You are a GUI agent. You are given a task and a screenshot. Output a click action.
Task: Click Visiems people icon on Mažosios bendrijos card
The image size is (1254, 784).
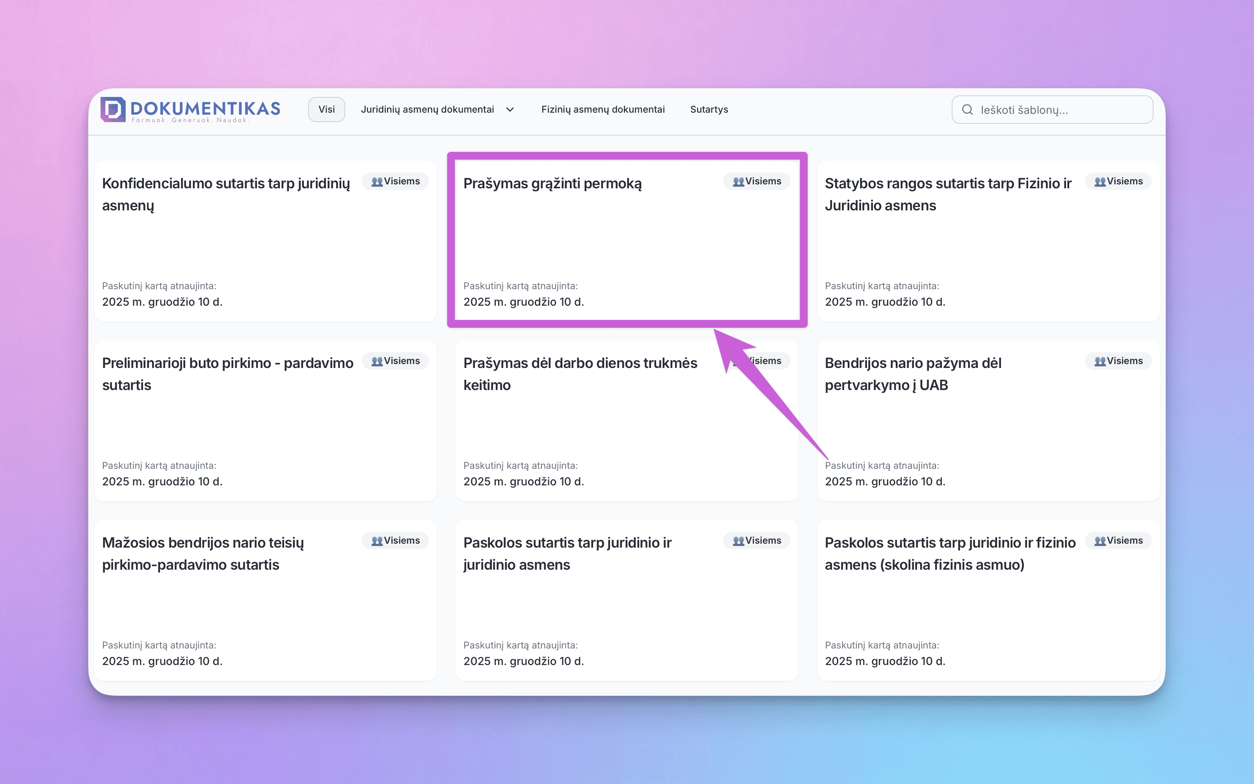377,541
